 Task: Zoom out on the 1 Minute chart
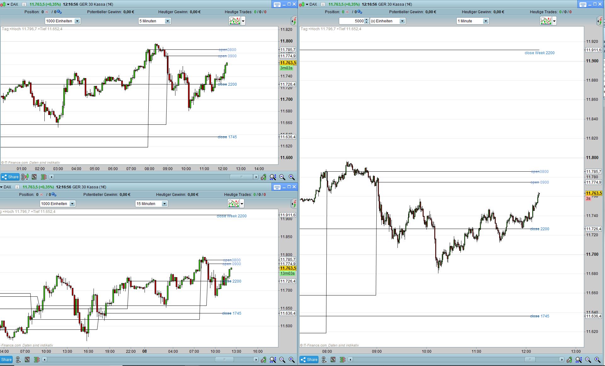click(x=588, y=359)
